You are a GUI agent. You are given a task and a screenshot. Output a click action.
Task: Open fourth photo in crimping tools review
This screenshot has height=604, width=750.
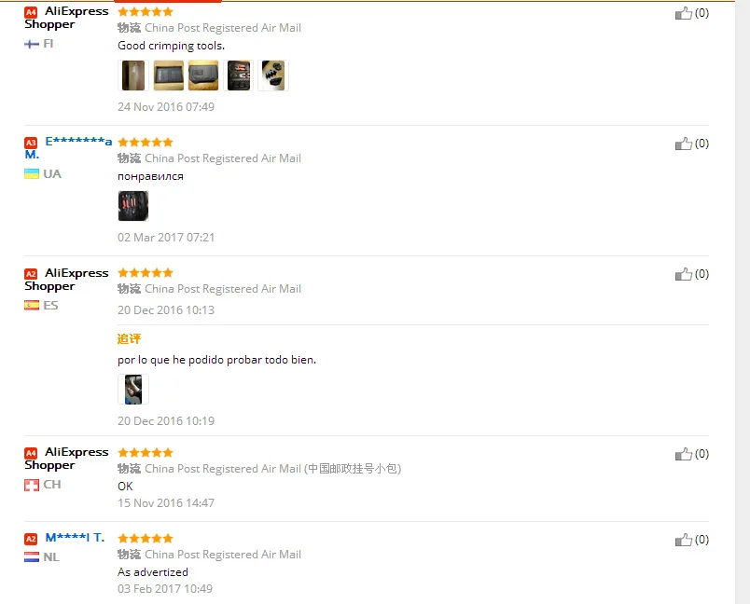(238, 75)
